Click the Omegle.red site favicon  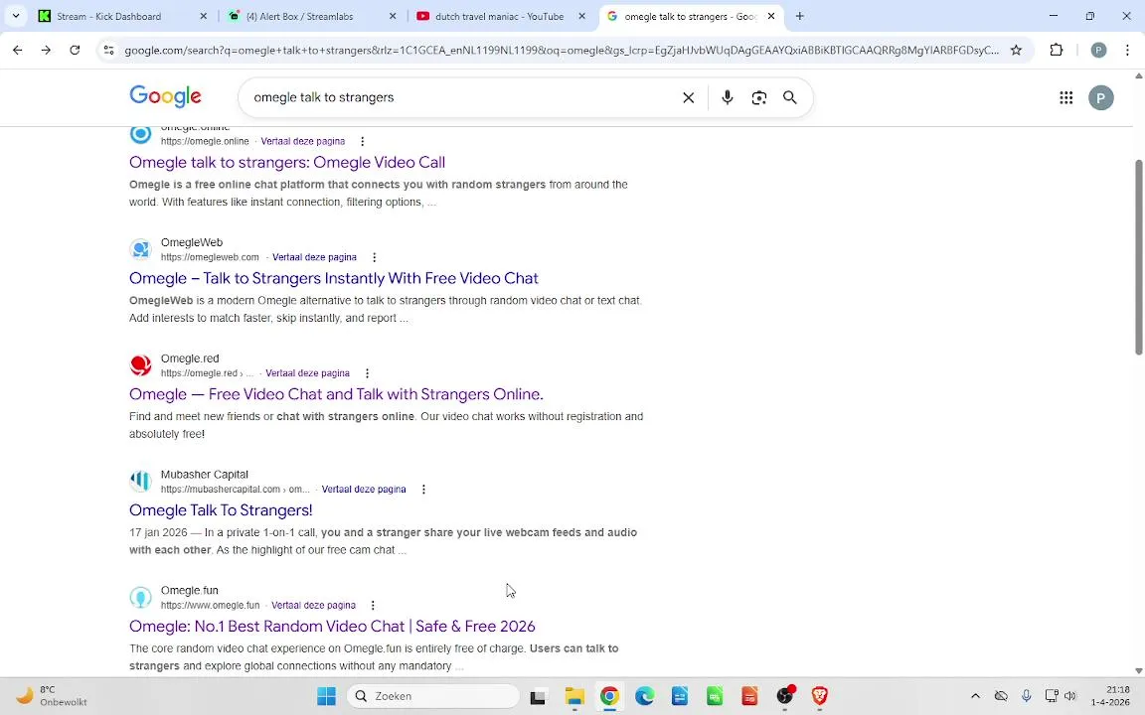(x=140, y=365)
